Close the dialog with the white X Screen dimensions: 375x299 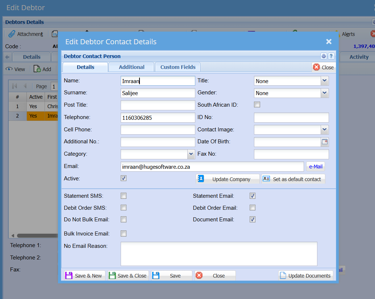click(x=329, y=41)
